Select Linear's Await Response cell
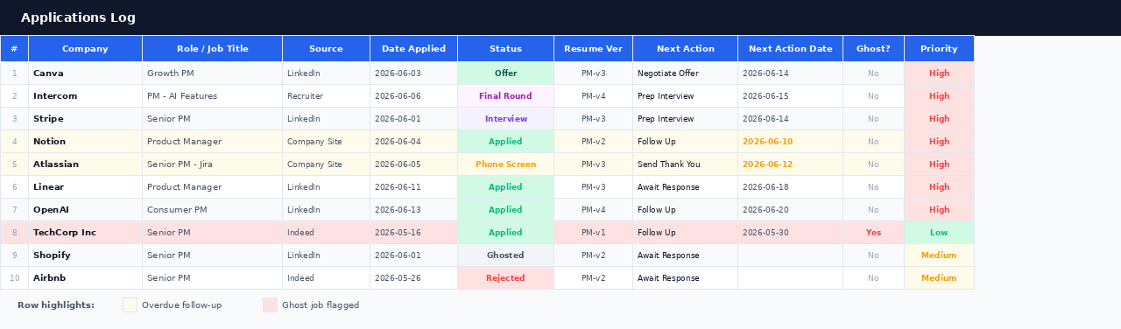The height and width of the screenshot is (329, 1121). point(685,187)
